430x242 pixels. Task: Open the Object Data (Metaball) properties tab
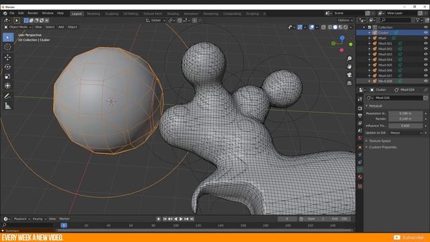(360, 169)
